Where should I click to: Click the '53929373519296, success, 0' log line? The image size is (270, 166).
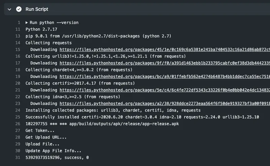point(57,157)
